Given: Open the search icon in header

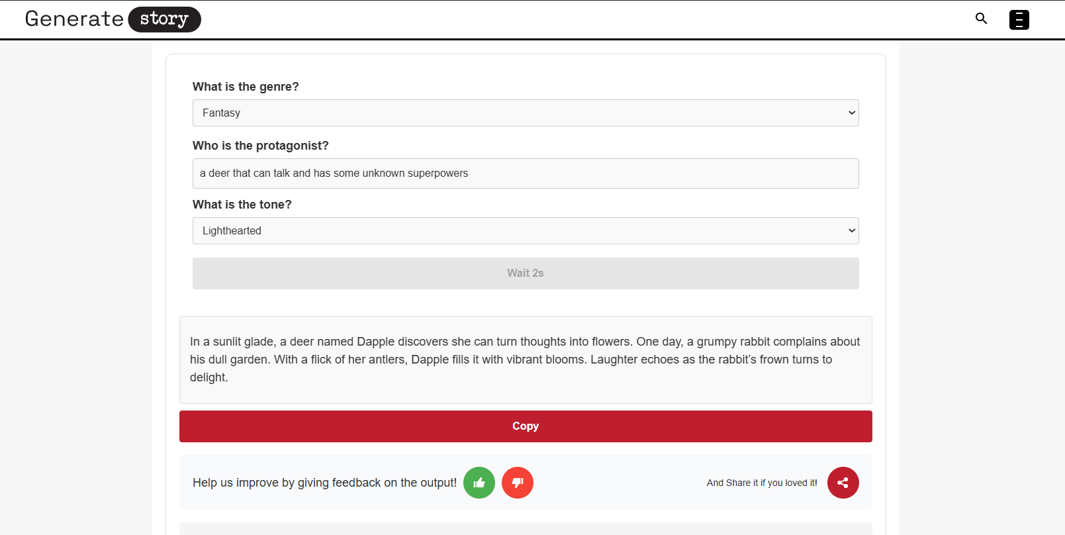Looking at the screenshot, I should (x=981, y=19).
